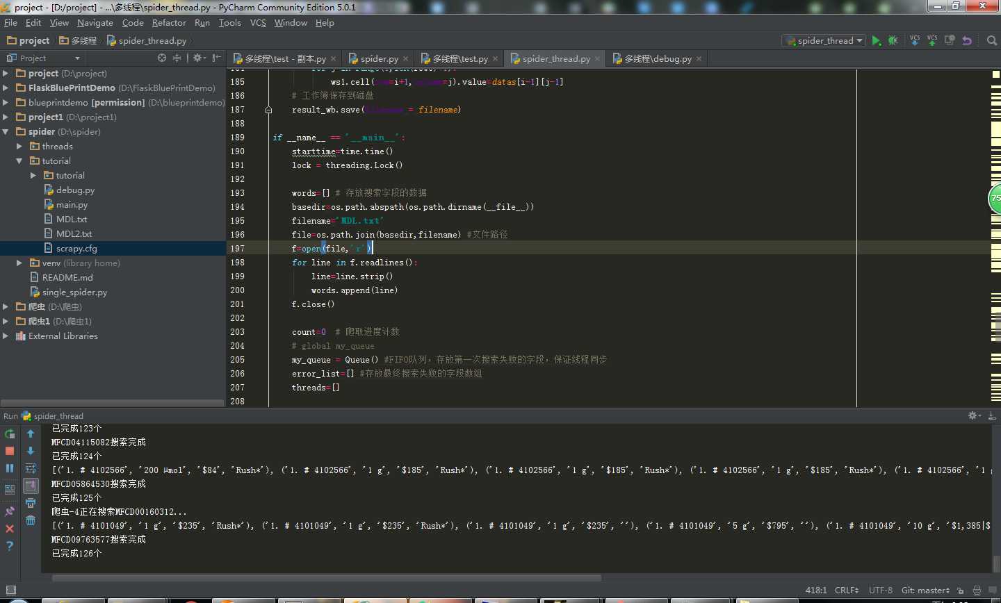
Task: Revert changes with the undo arrow icon
Action: pos(967,41)
